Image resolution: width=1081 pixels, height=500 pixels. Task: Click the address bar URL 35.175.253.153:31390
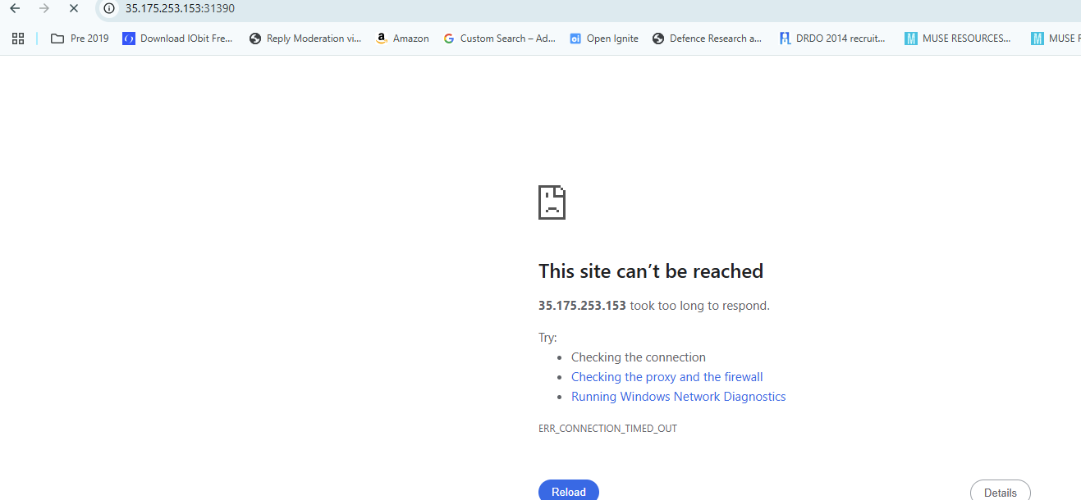pyautogui.click(x=180, y=8)
